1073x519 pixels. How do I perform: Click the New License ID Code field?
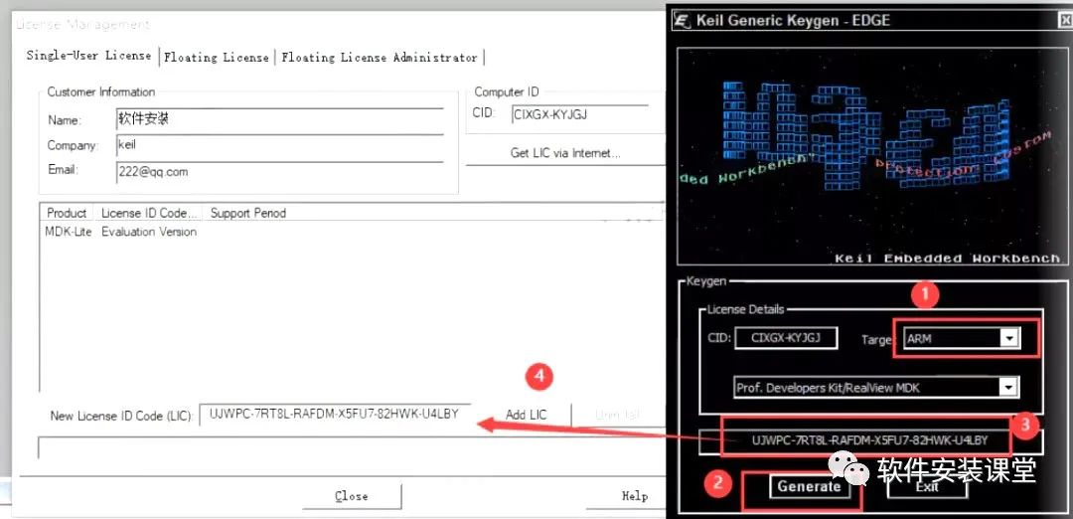[335, 415]
